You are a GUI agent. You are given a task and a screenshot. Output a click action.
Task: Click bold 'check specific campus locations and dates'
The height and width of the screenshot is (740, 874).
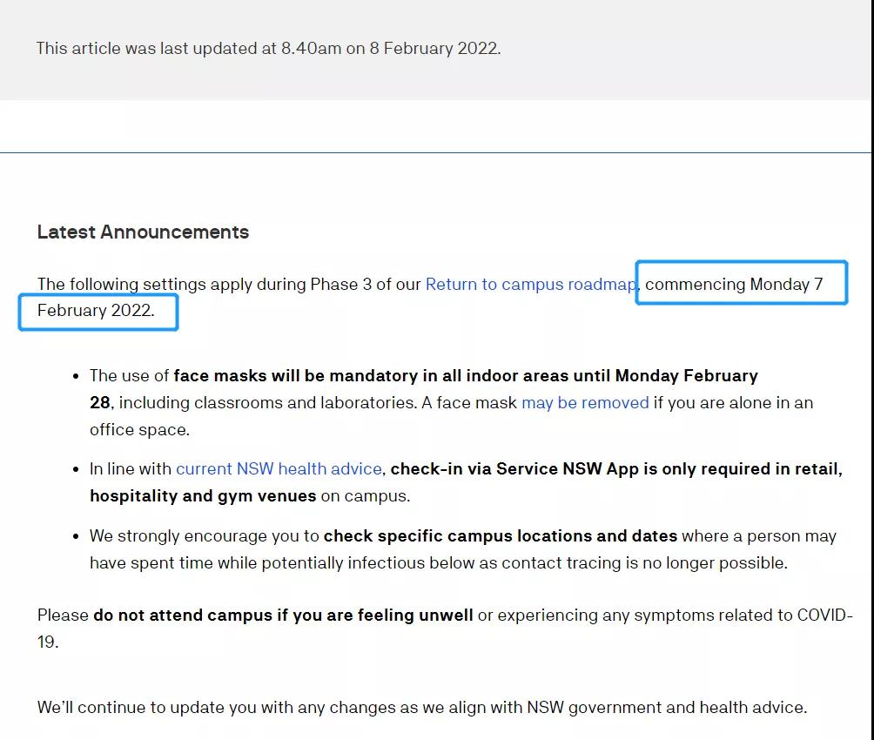point(500,536)
